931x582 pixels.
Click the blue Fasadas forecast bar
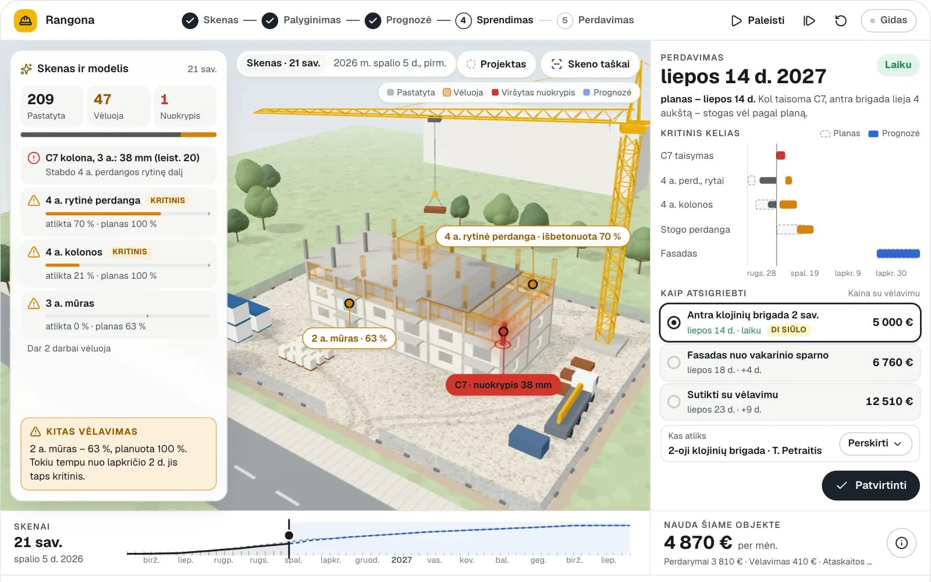(x=898, y=253)
